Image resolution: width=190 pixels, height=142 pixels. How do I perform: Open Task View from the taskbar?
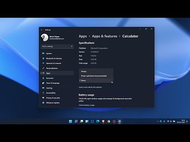pos(82,121)
